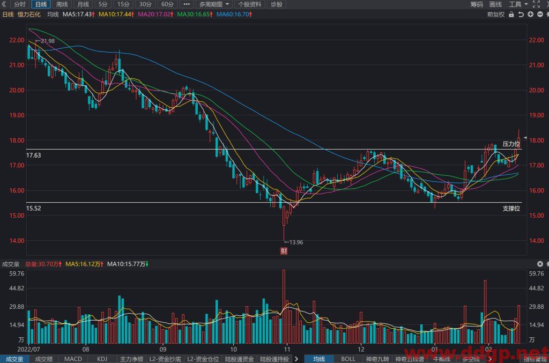Zoom in chart with plus icon
The image size is (549, 363).
pos(530,14)
